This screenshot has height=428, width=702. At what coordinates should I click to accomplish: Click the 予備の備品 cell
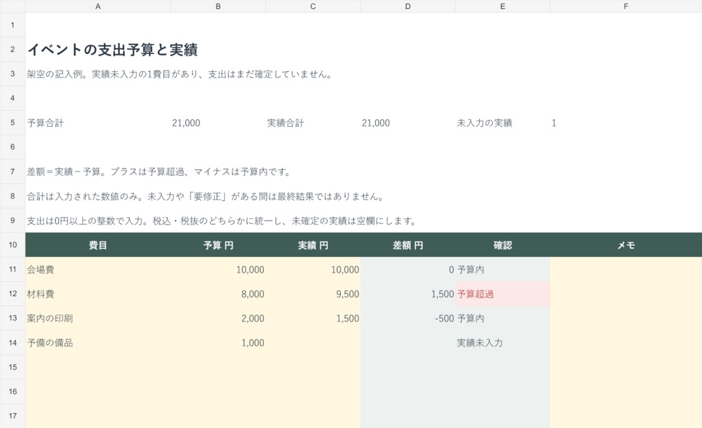(97, 342)
